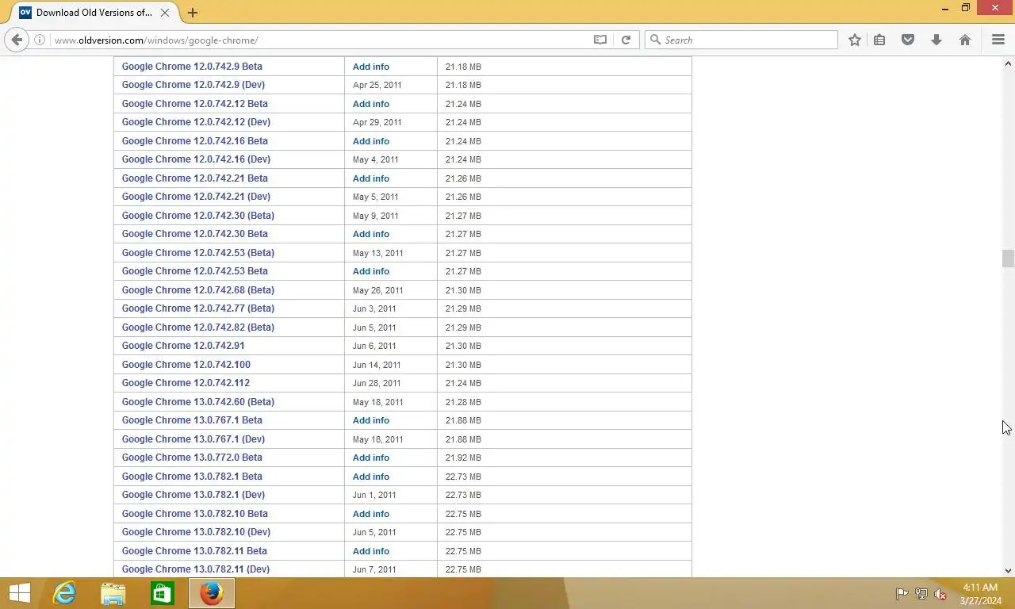Click scrollbar down arrow
1015x609 pixels.
(x=1008, y=570)
